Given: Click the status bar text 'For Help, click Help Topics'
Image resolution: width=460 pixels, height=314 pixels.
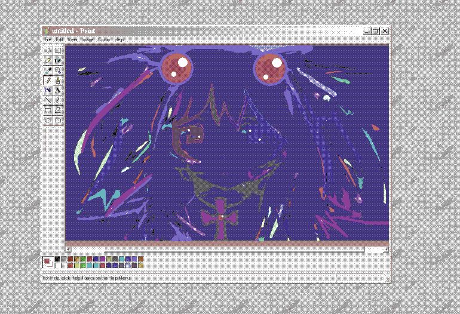Looking at the screenshot, I should 86,278.
